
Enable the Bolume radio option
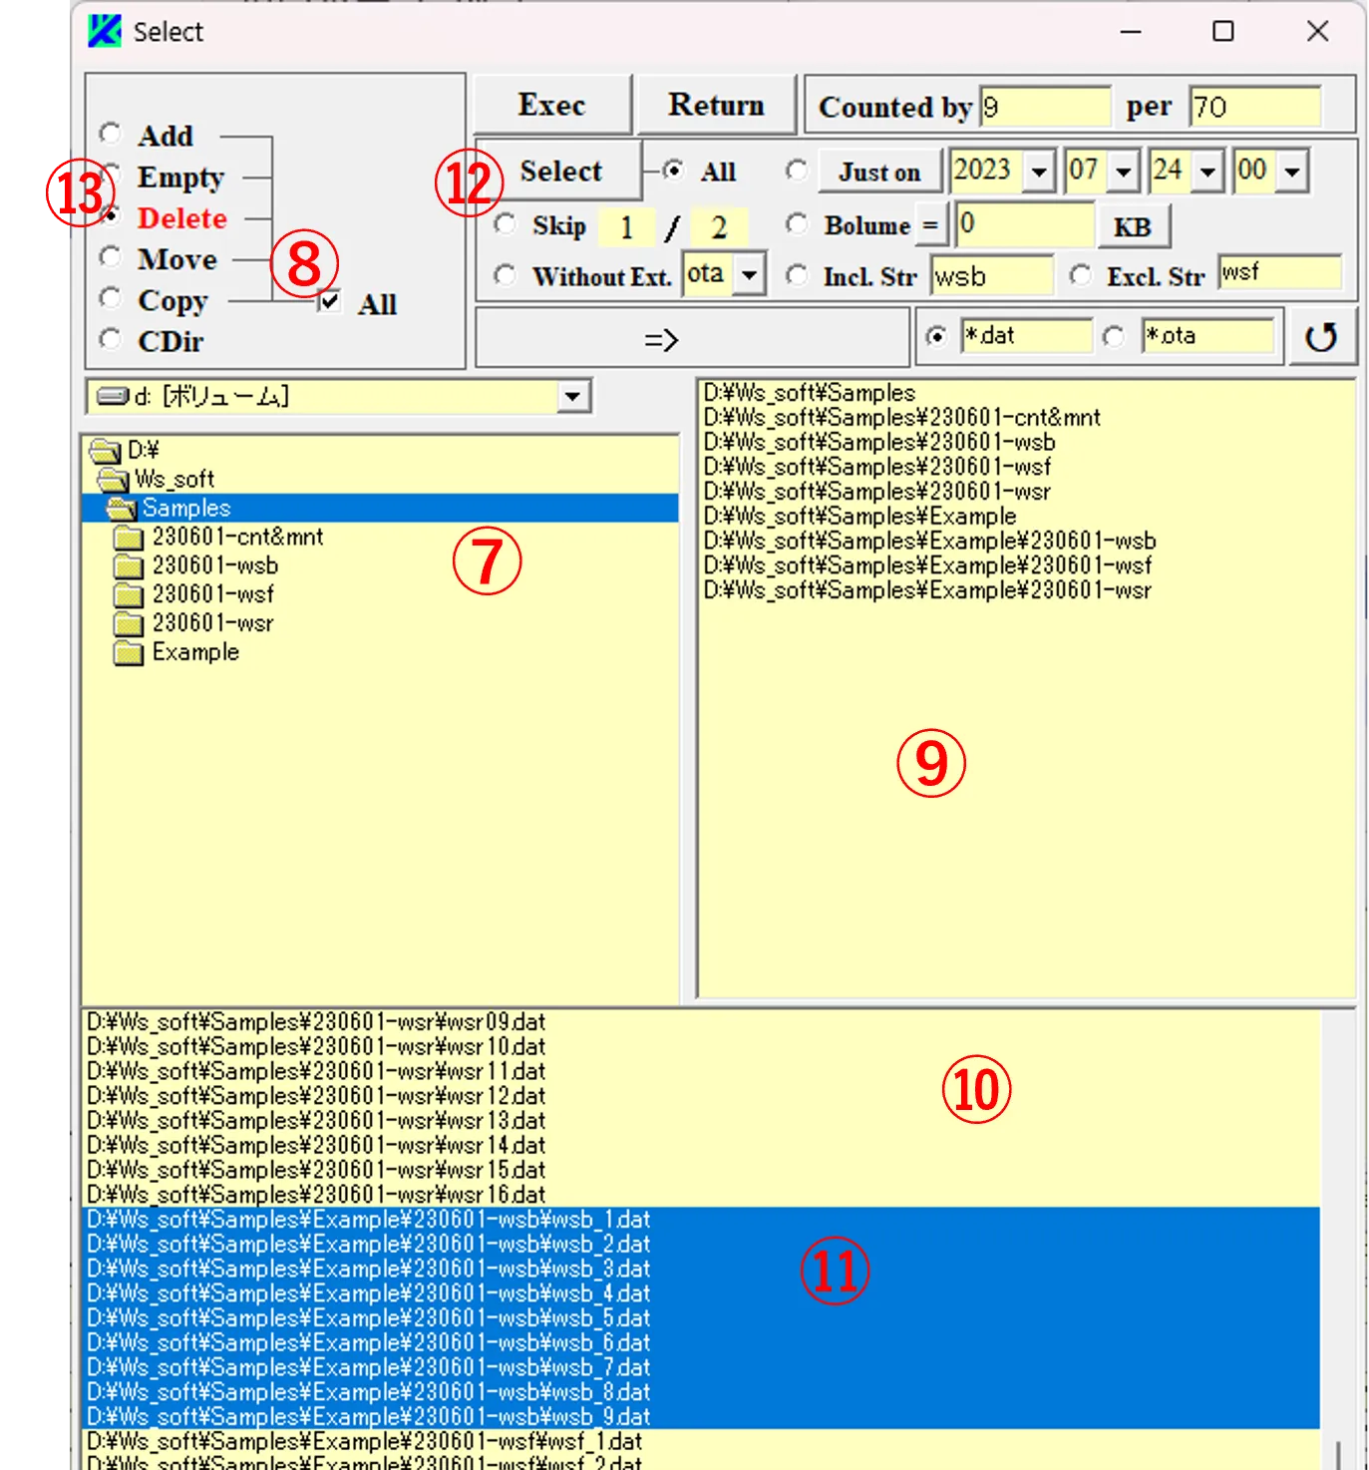796,224
